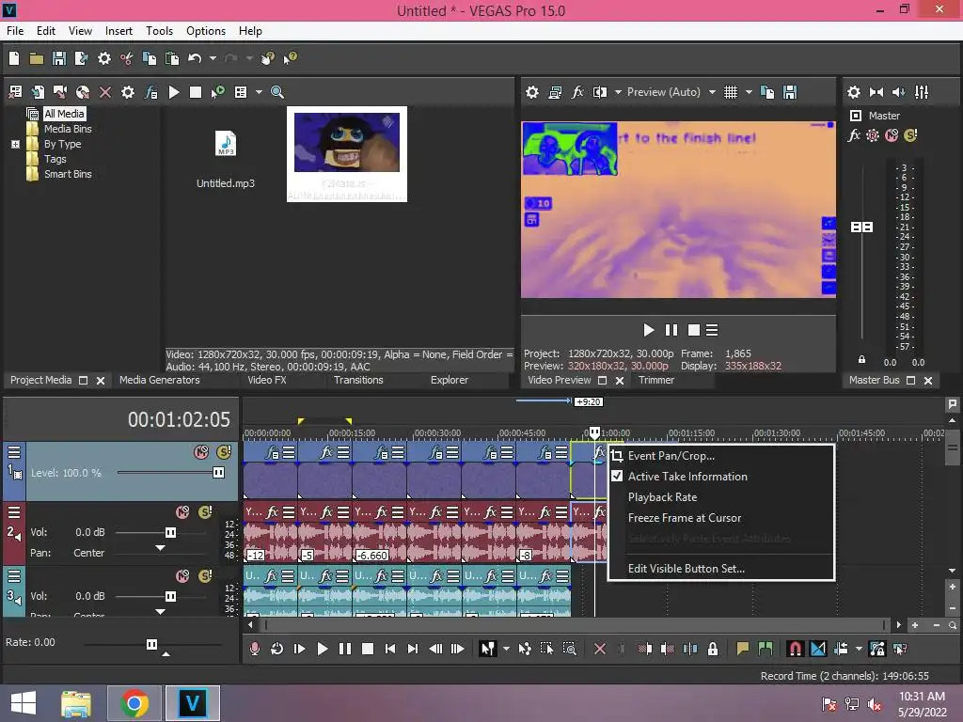963x722 pixels.
Task: Open the Undo history dropdown arrow
Action: 213,58
